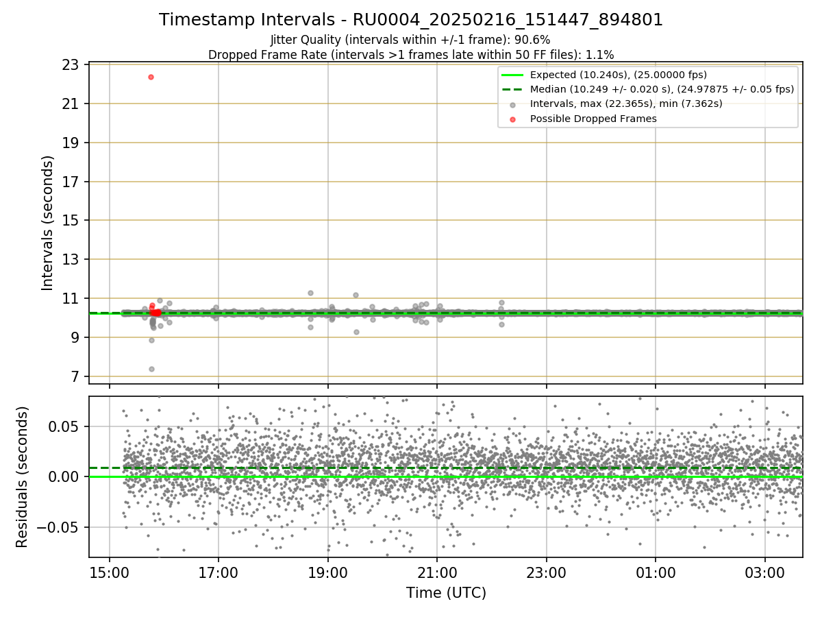
Task: Click the red dot marker in the legend
Action: click(x=512, y=119)
